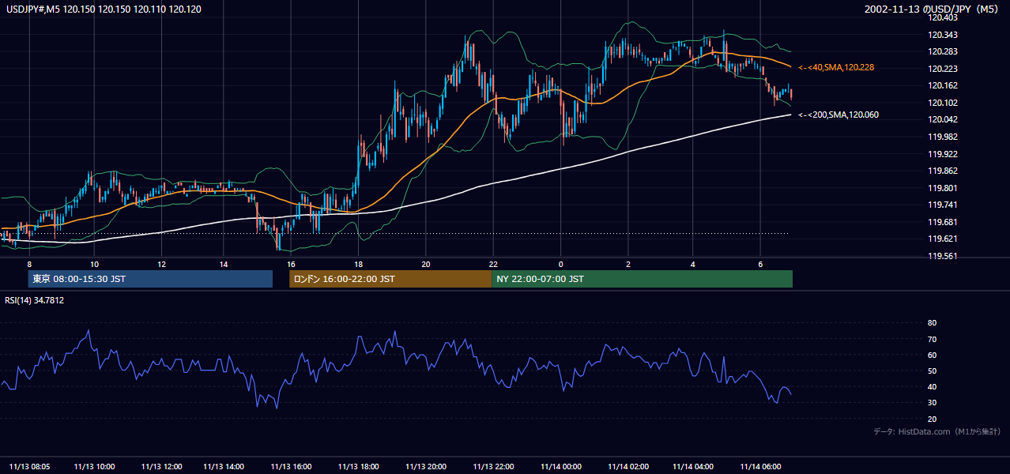Click RSI axis level 30
1010x474 pixels.
pyautogui.click(x=933, y=402)
